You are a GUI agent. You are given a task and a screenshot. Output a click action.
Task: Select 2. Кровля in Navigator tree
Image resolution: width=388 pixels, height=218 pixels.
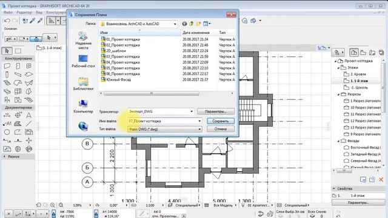point(355,74)
